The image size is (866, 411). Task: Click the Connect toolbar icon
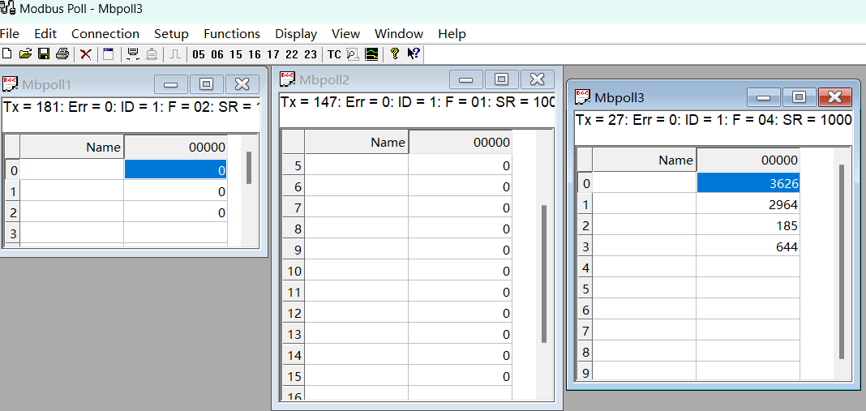pos(132,54)
